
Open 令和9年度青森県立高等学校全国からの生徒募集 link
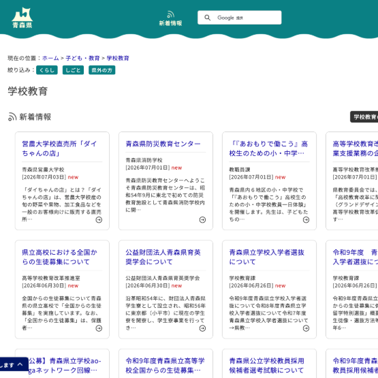[x=165, y=366]
